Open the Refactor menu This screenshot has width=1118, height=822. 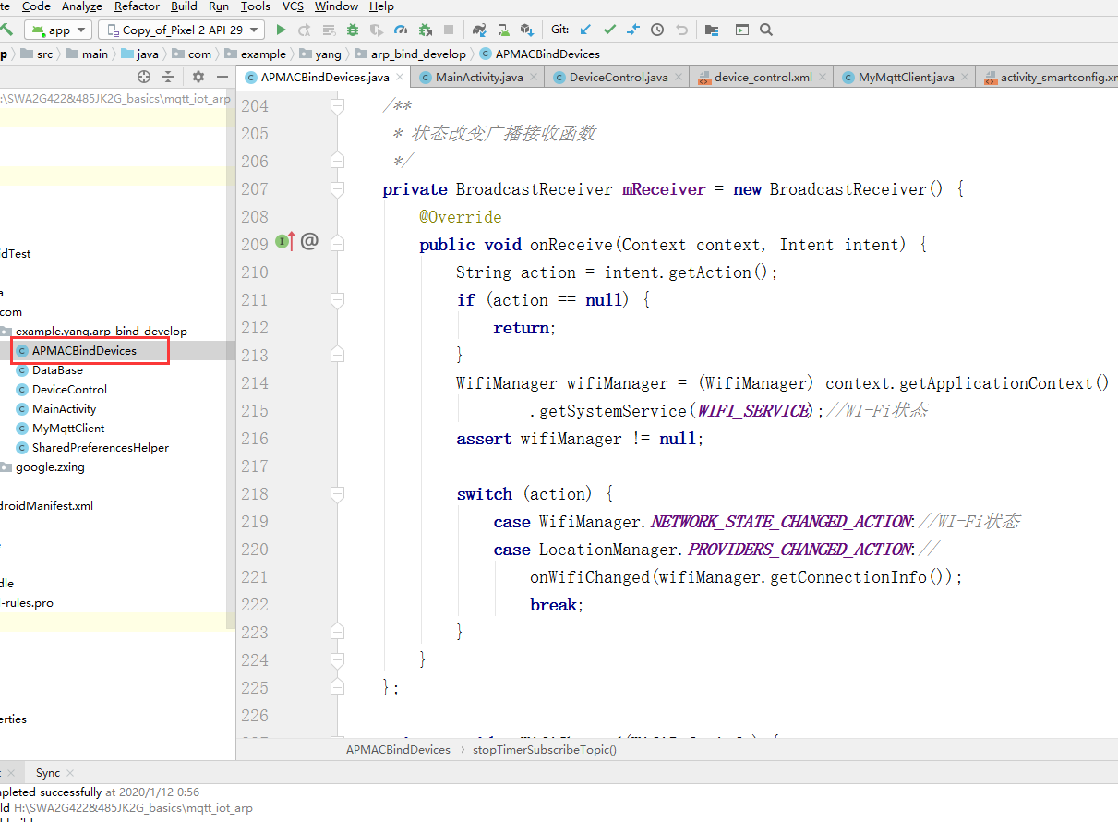(x=138, y=6)
